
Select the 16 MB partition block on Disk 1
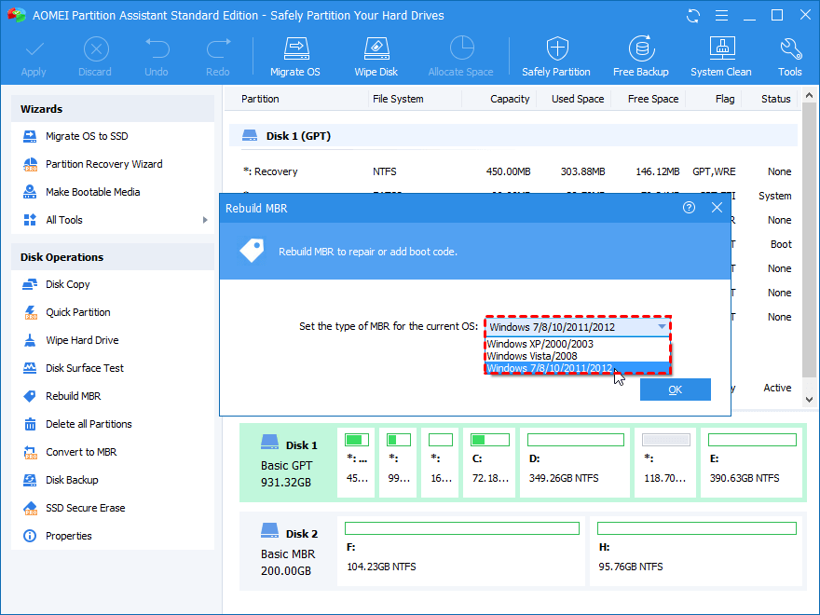441,463
